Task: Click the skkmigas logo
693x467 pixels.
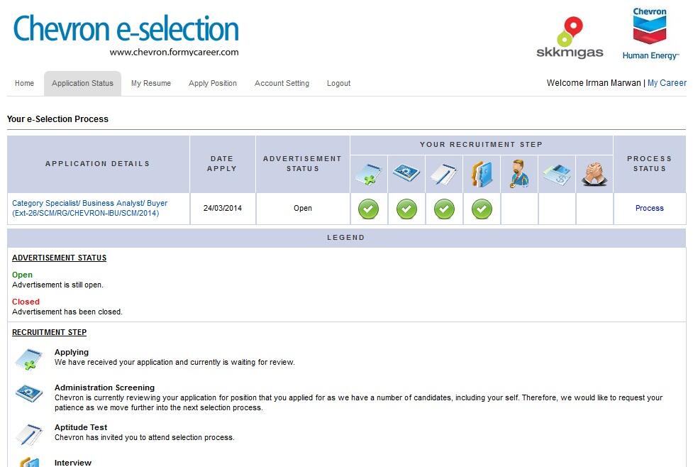Action: (x=570, y=38)
